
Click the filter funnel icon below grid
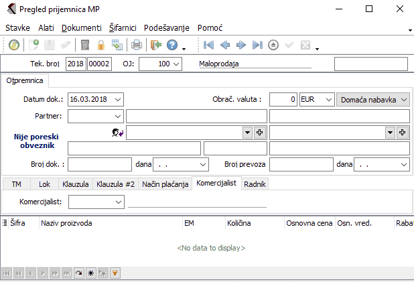tap(115, 273)
